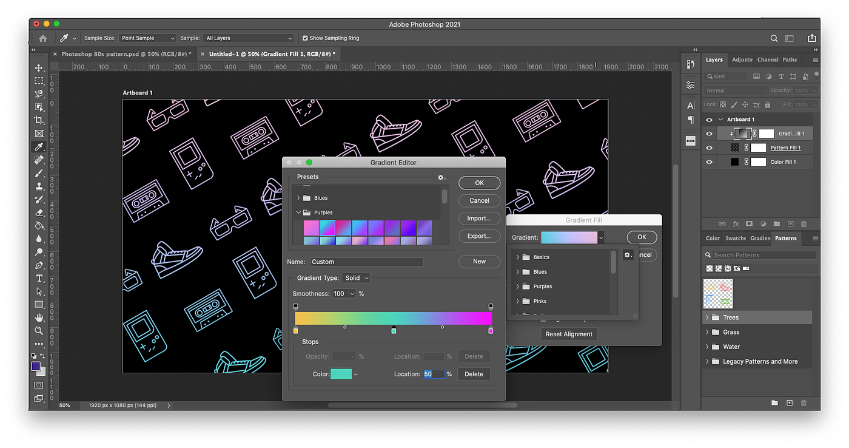Screen dimensions: 849x448
Task: Hide the Pattern Fill 1 layer
Action: (709, 148)
